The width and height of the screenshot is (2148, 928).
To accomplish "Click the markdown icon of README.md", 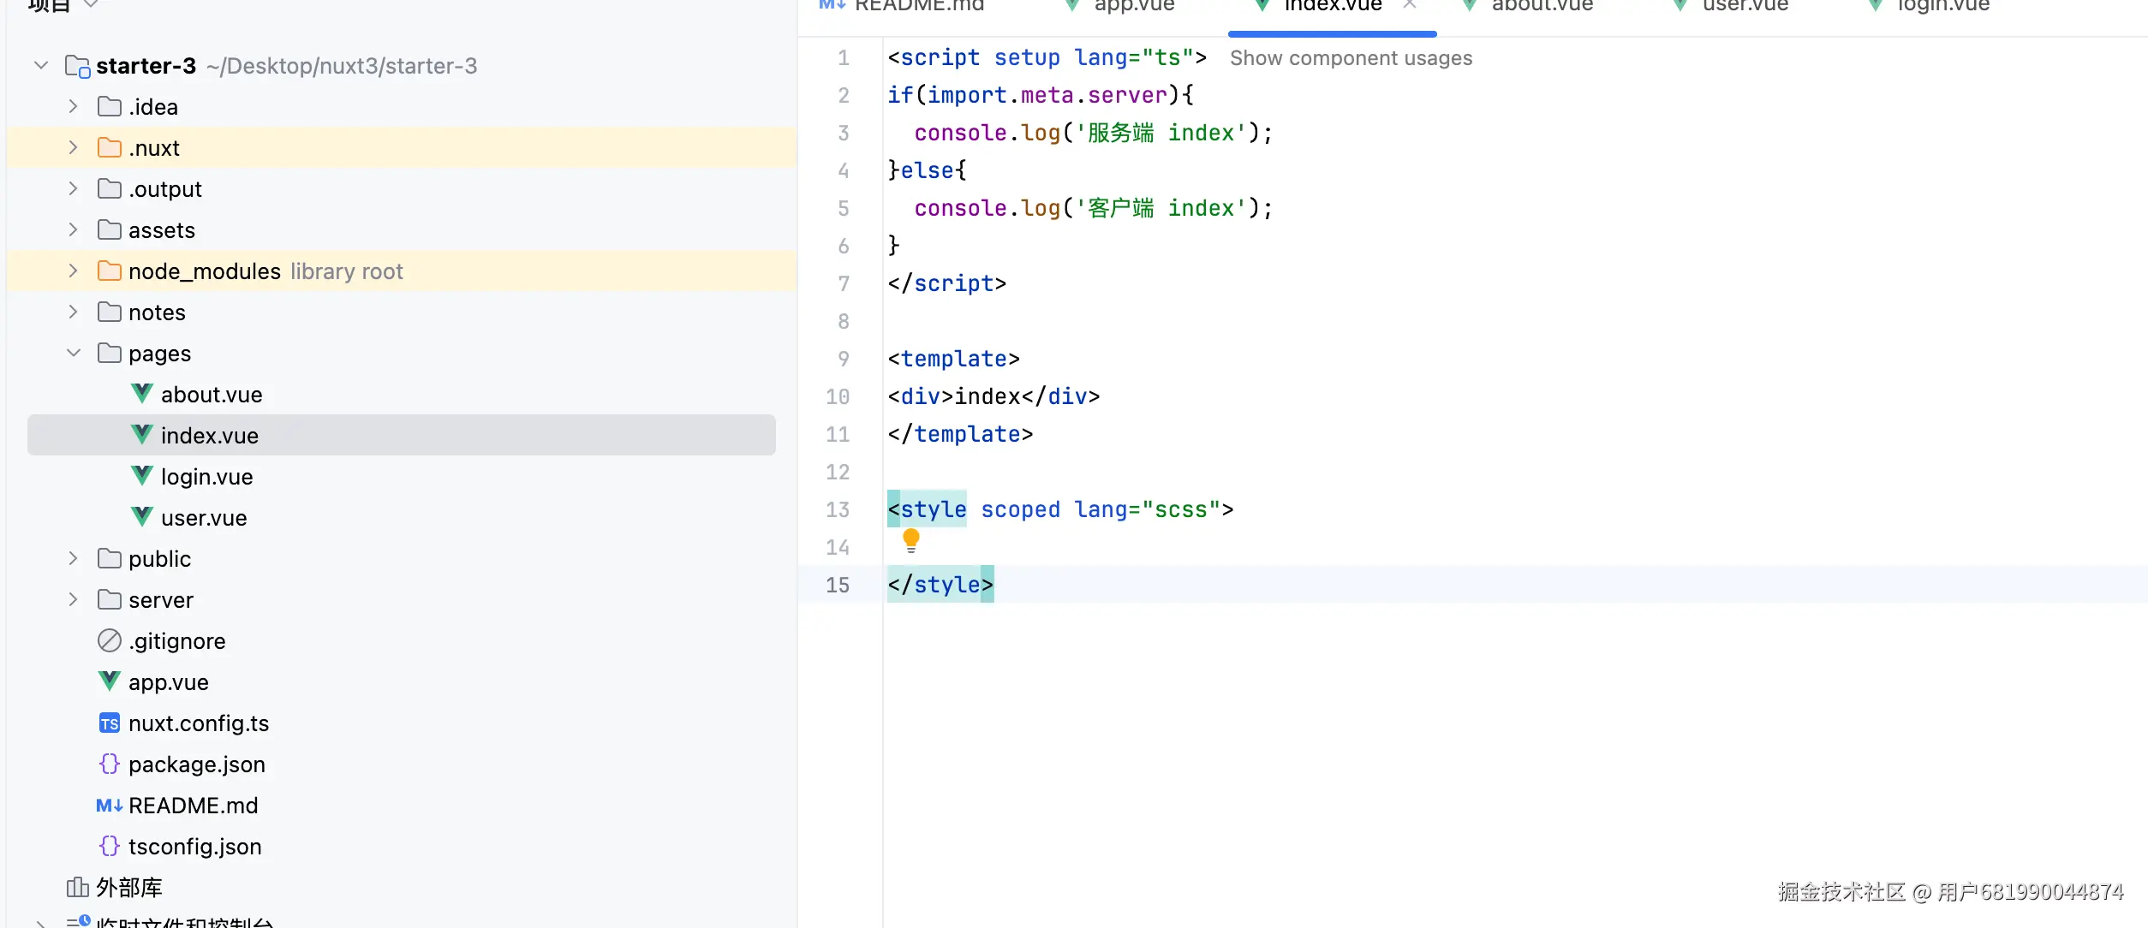I will (x=109, y=805).
